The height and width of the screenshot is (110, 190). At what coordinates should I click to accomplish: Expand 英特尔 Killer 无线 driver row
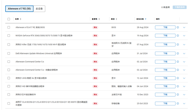pyautogui.click(x=184, y=45)
